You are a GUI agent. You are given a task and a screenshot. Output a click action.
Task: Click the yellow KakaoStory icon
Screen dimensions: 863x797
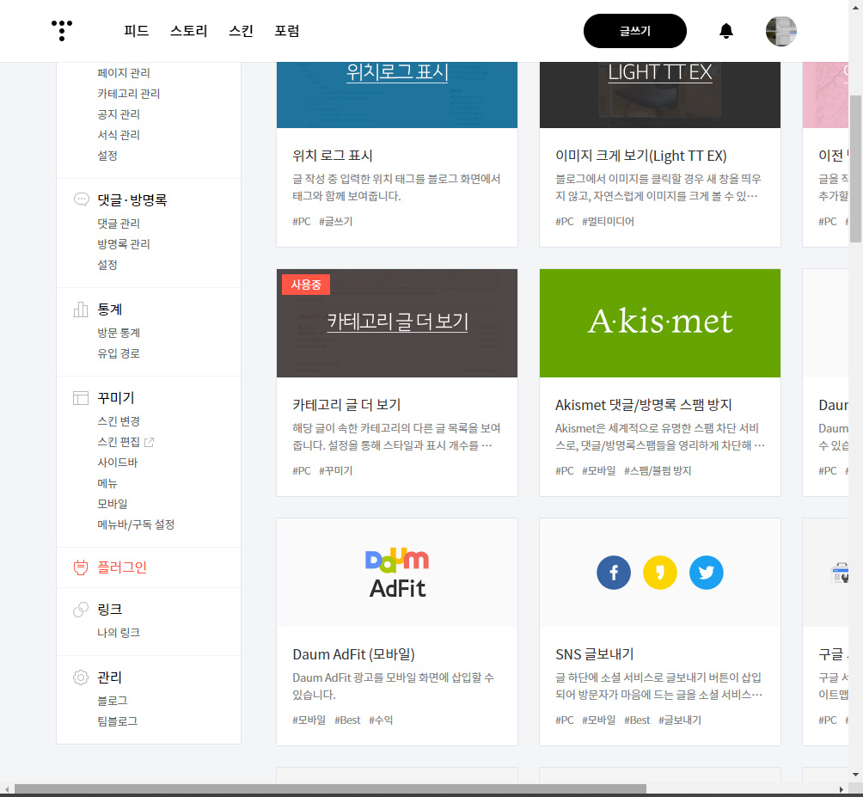660,573
